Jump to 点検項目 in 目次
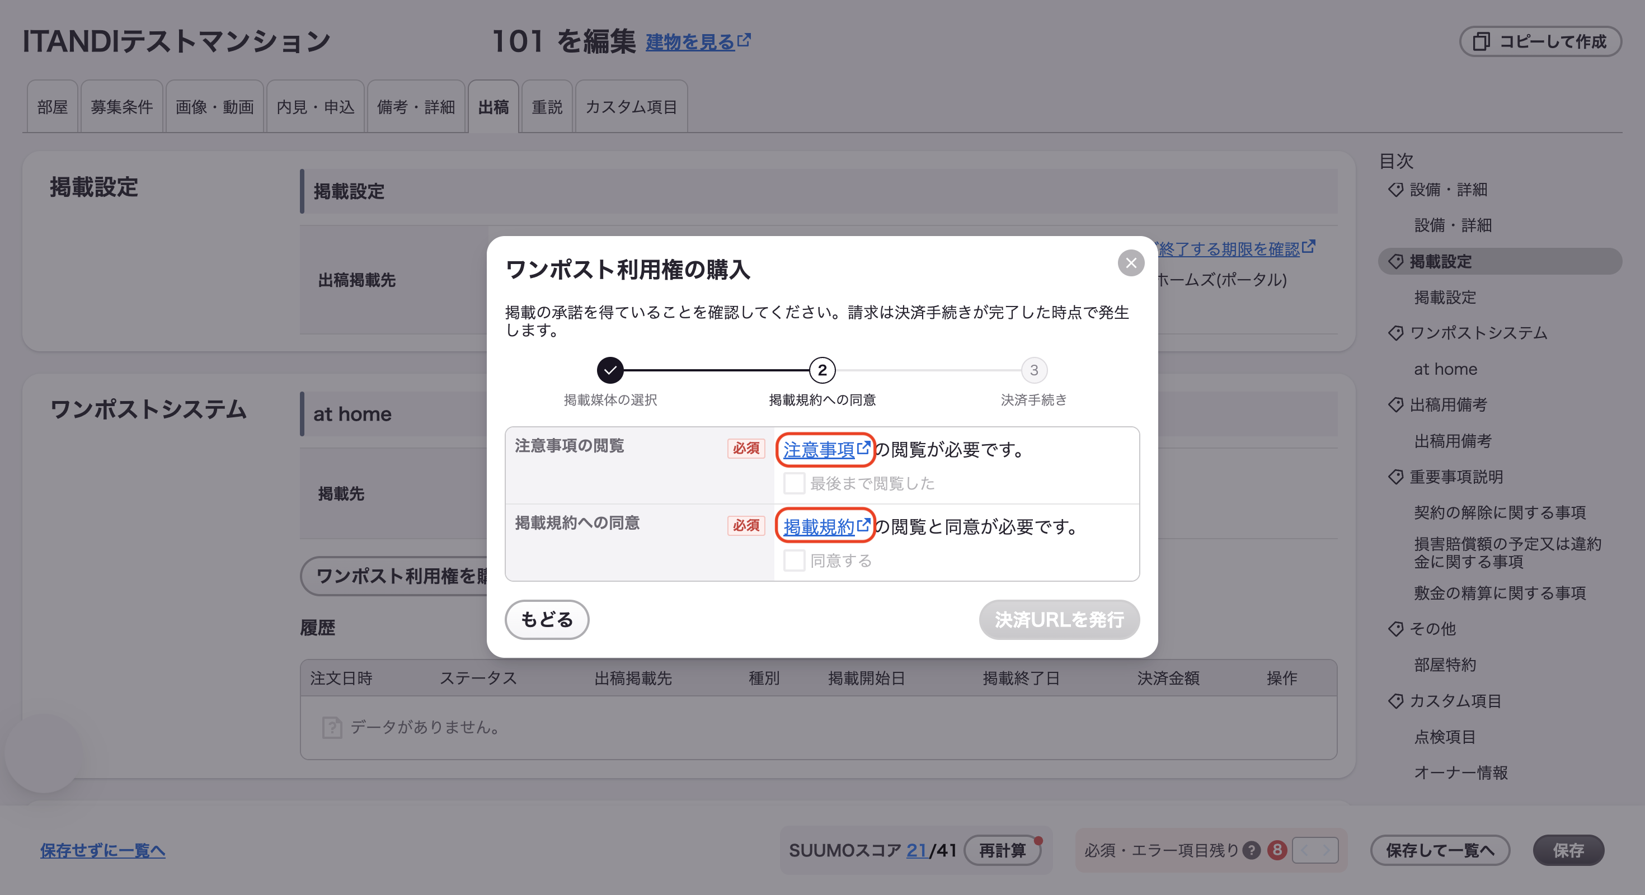The width and height of the screenshot is (1645, 895). pos(1445,737)
